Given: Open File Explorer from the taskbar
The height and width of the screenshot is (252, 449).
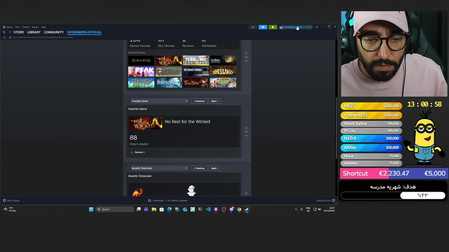Looking at the screenshot, I should pyautogui.click(x=154, y=209).
